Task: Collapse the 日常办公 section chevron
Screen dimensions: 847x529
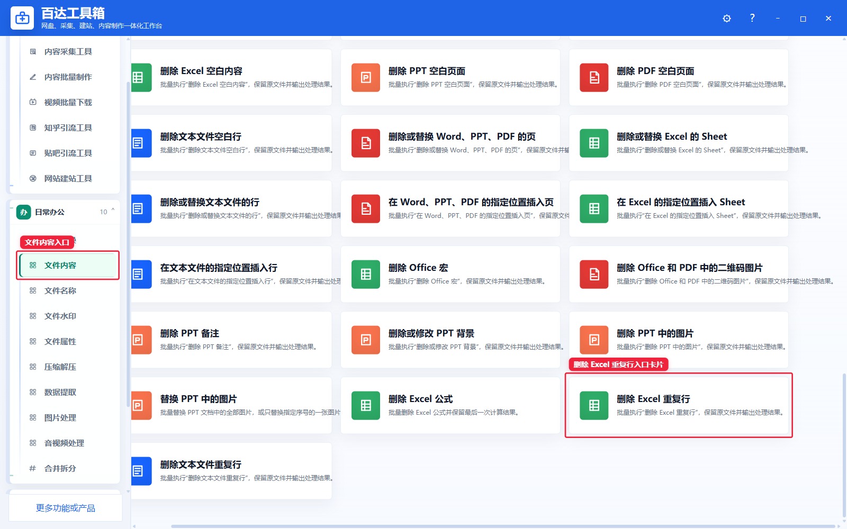Action: point(113,211)
